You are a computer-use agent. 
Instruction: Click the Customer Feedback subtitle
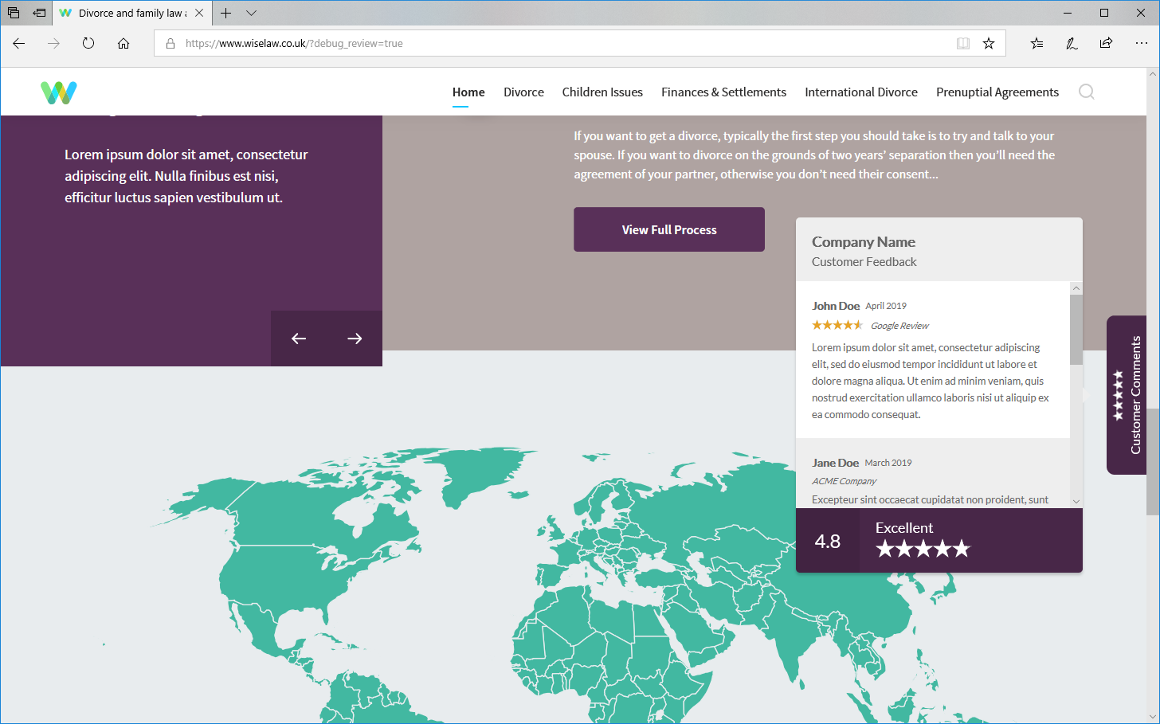point(864,262)
